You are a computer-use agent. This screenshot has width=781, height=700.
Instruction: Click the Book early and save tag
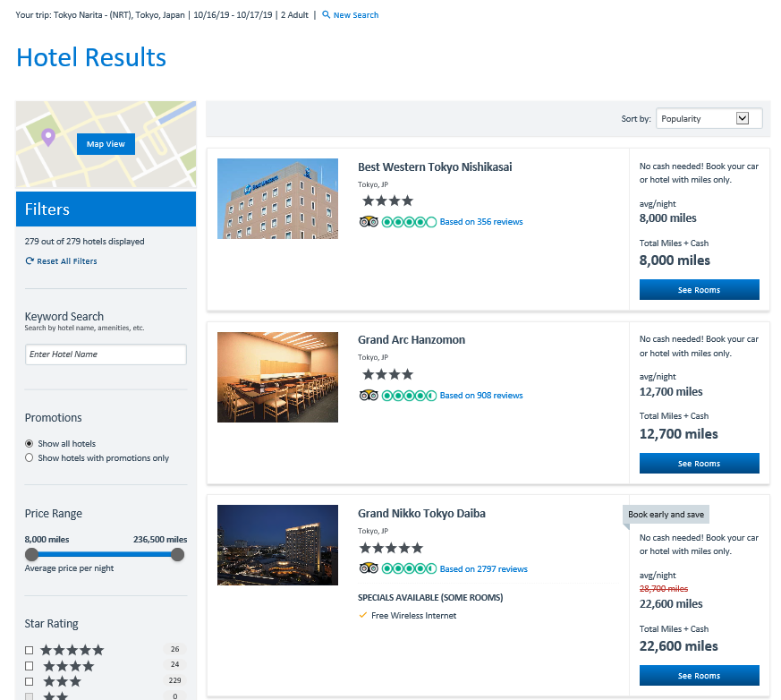point(666,515)
